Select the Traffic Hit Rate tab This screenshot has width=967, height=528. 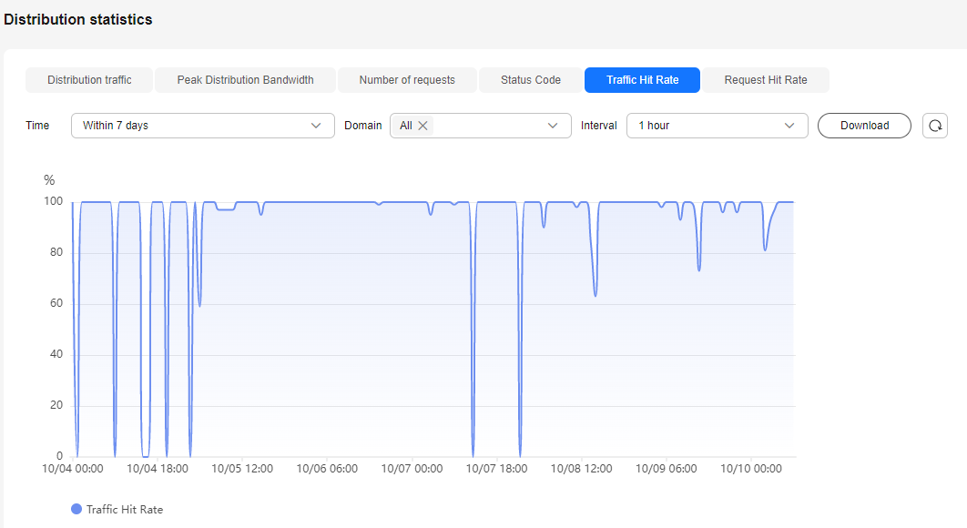642,80
